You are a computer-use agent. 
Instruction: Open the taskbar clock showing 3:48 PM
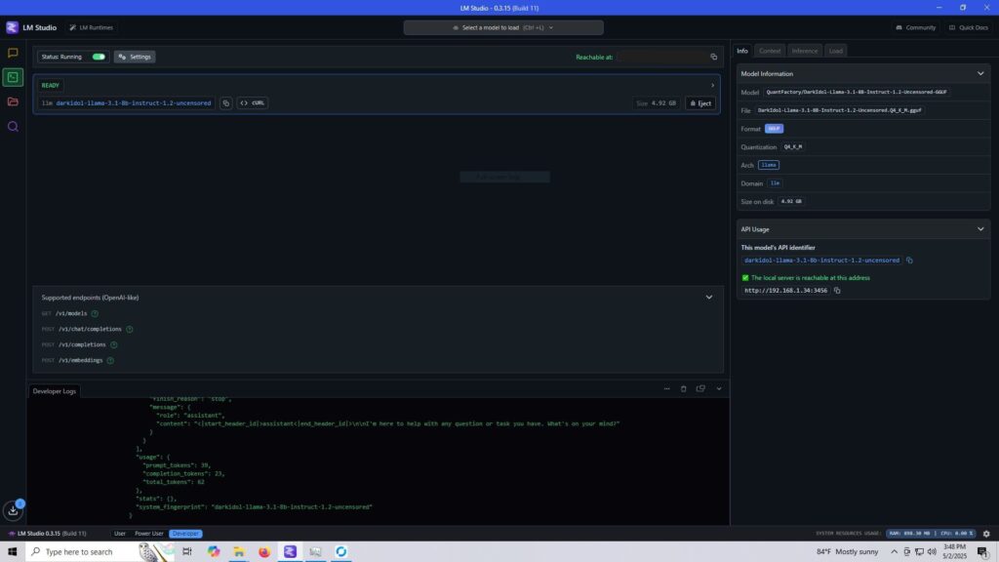(x=954, y=552)
